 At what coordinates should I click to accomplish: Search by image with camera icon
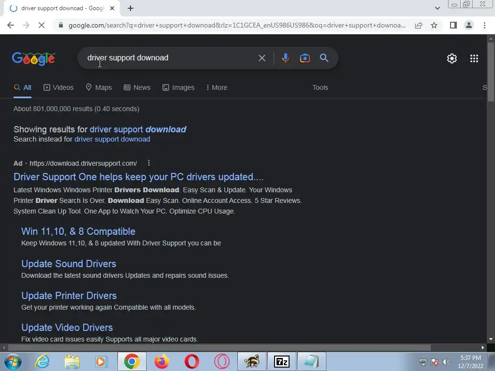pos(305,58)
